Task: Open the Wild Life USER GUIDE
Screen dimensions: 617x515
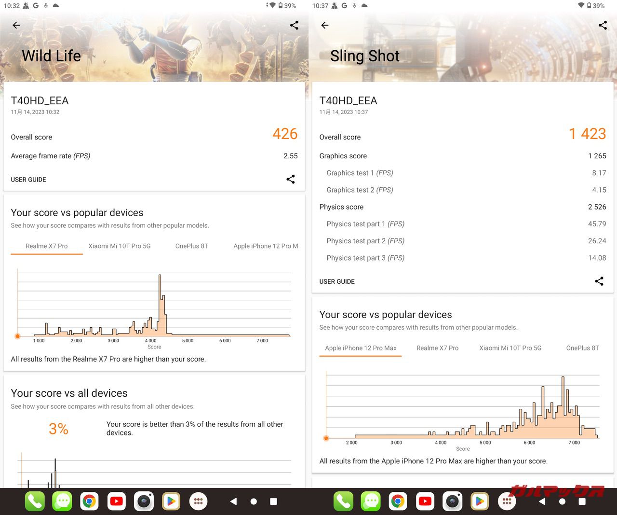Action: pyautogui.click(x=28, y=180)
